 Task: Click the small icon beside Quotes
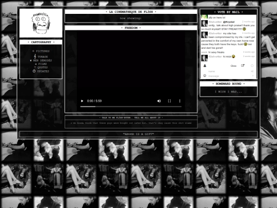(35, 67)
